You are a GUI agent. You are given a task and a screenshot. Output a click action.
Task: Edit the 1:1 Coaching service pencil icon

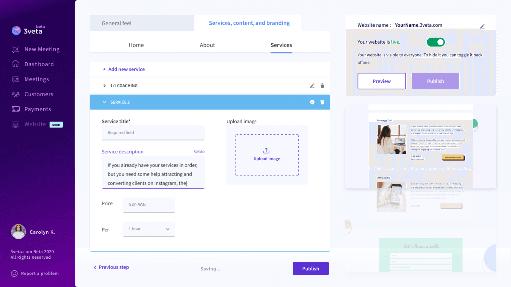(312, 86)
